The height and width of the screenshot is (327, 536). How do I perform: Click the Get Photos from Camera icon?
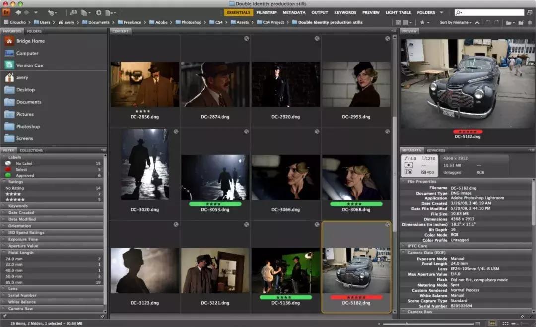[73, 12]
